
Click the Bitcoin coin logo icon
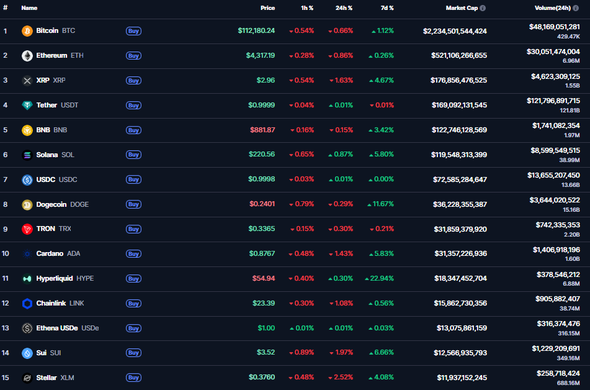27,30
